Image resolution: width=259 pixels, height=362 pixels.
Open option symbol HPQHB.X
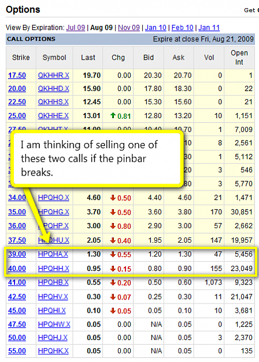53,283
